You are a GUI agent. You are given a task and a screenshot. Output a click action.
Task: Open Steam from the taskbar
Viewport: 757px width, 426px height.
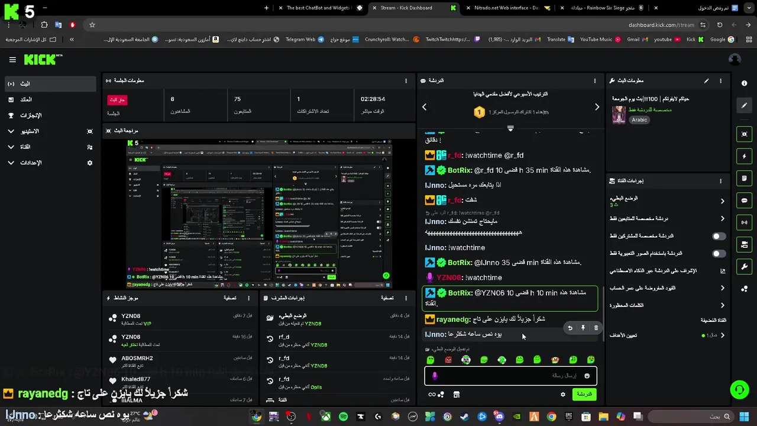[x=465, y=417]
